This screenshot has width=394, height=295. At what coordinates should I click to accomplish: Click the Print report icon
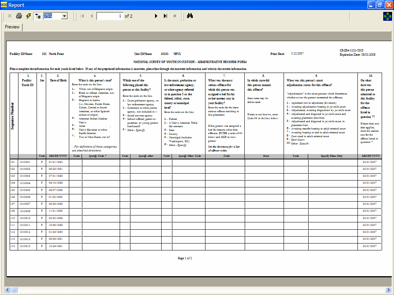coord(19,16)
